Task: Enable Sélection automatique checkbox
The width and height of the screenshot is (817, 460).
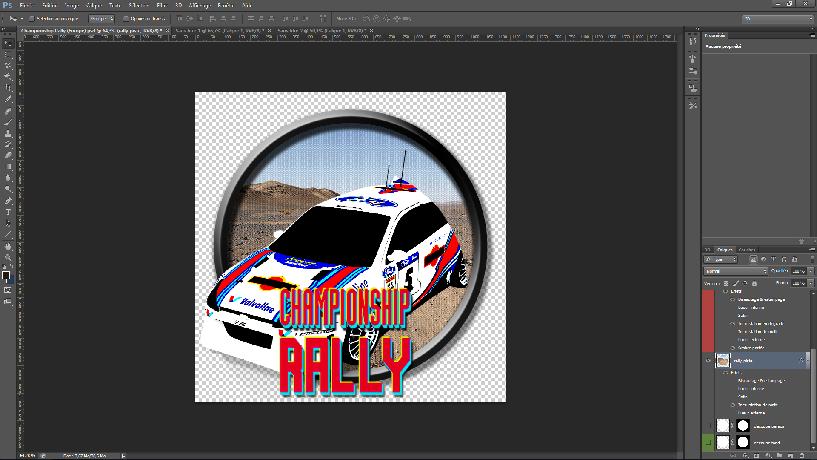Action: [32, 19]
